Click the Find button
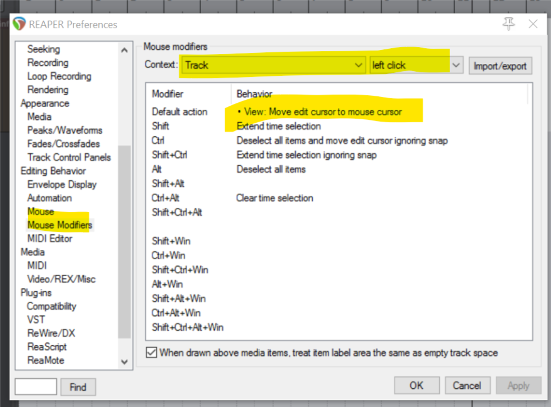The height and width of the screenshot is (407, 551). (x=78, y=386)
